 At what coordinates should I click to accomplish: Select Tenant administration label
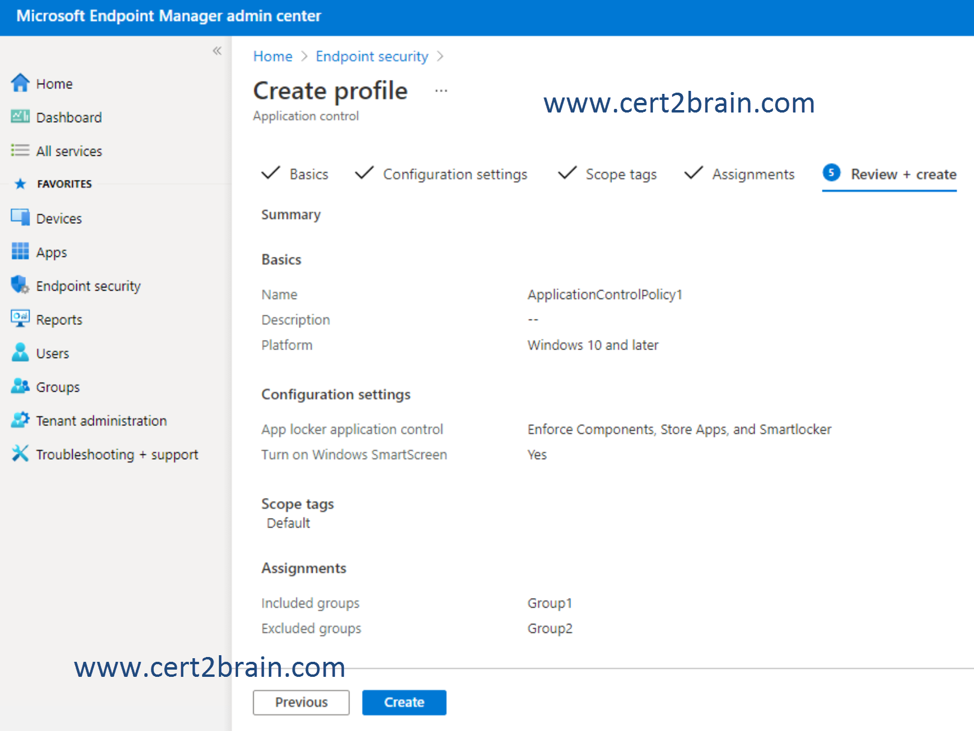pos(102,421)
